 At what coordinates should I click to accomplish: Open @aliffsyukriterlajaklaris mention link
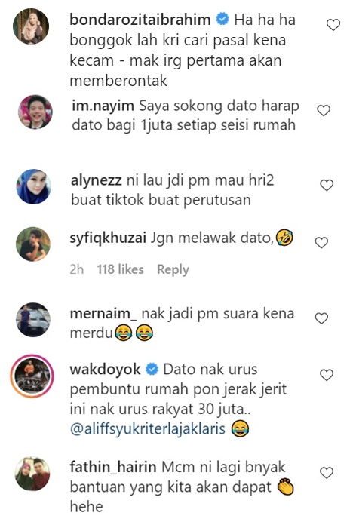(148, 429)
